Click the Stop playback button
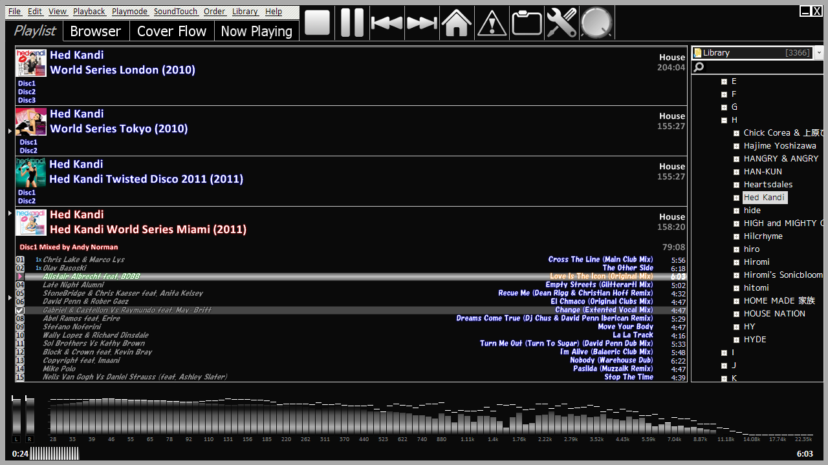 [x=317, y=23]
